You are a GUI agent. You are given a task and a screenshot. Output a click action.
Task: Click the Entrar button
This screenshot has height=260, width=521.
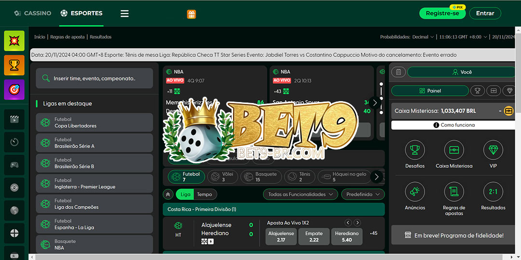(x=485, y=13)
